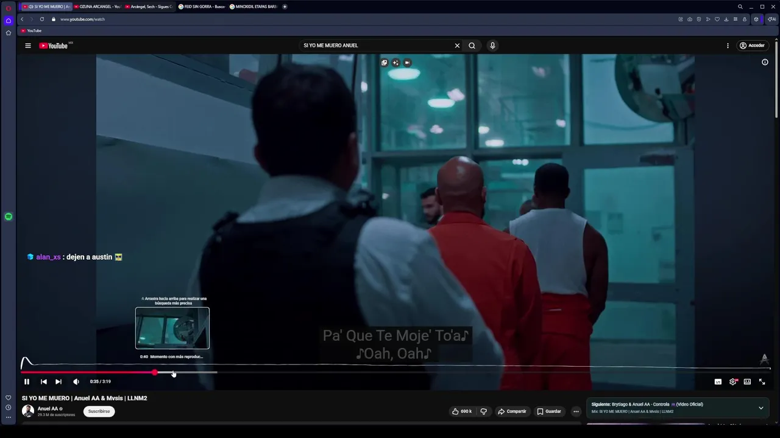780x438 pixels.
Task: Switch to the Arcángel, Sech tab
Action: click(x=149, y=7)
